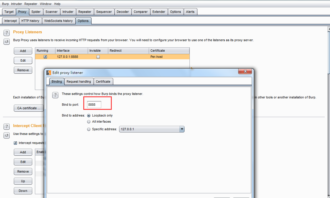Click Add button for Proxy Listeners
330x198 pixels.
pos(23,51)
